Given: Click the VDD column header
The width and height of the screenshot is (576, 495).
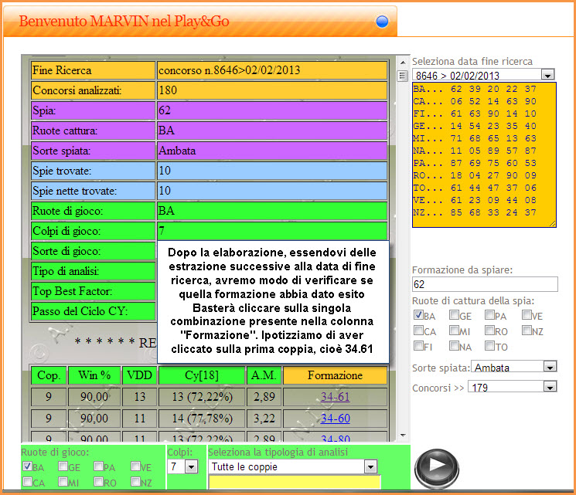Looking at the screenshot, I should pos(140,375).
